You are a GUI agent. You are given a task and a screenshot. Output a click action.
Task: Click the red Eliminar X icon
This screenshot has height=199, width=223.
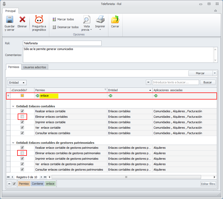22,20
